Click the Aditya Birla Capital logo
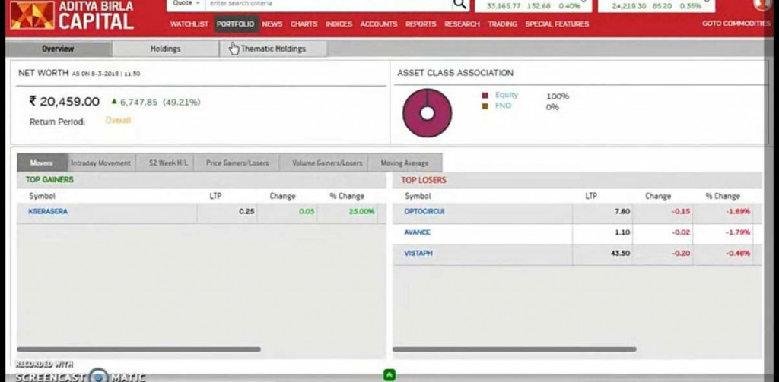Screen dimensions: 779x382 (72, 15)
